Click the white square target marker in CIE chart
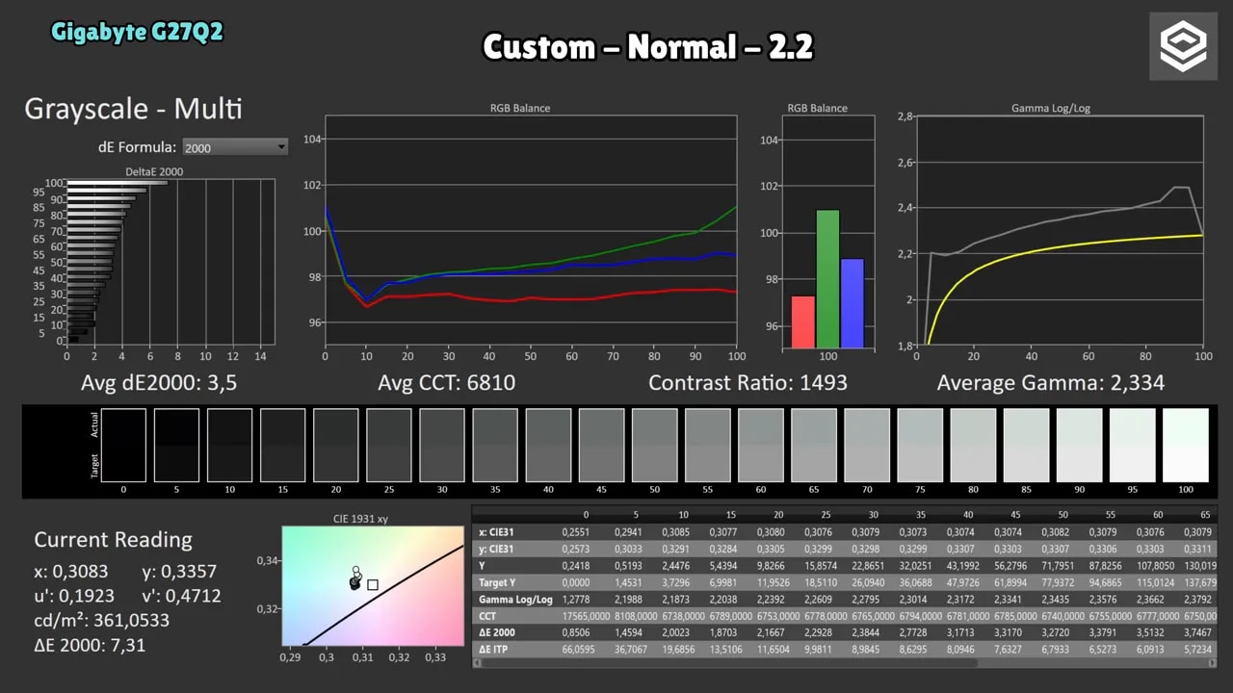 pyautogui.click(x=373, y=584)
